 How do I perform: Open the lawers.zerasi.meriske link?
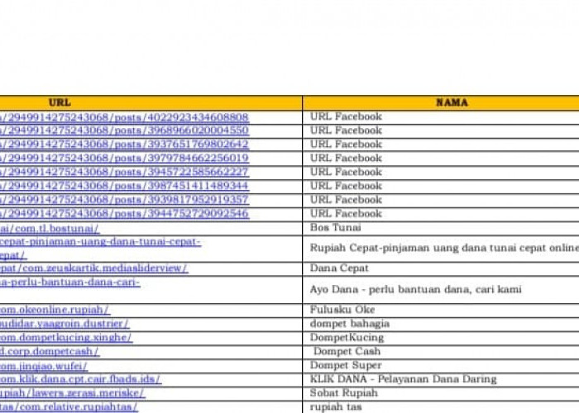(73, 393)
